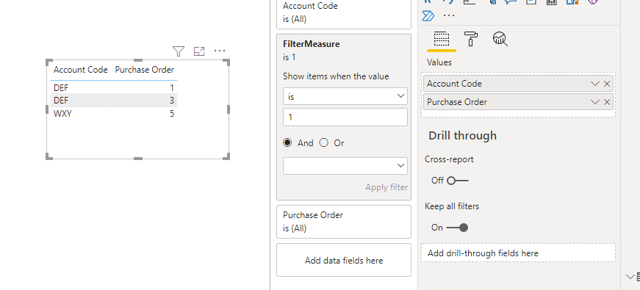Click Purchase Order value 1 in the table
640x290 pixels.
[x=172, y=87]
